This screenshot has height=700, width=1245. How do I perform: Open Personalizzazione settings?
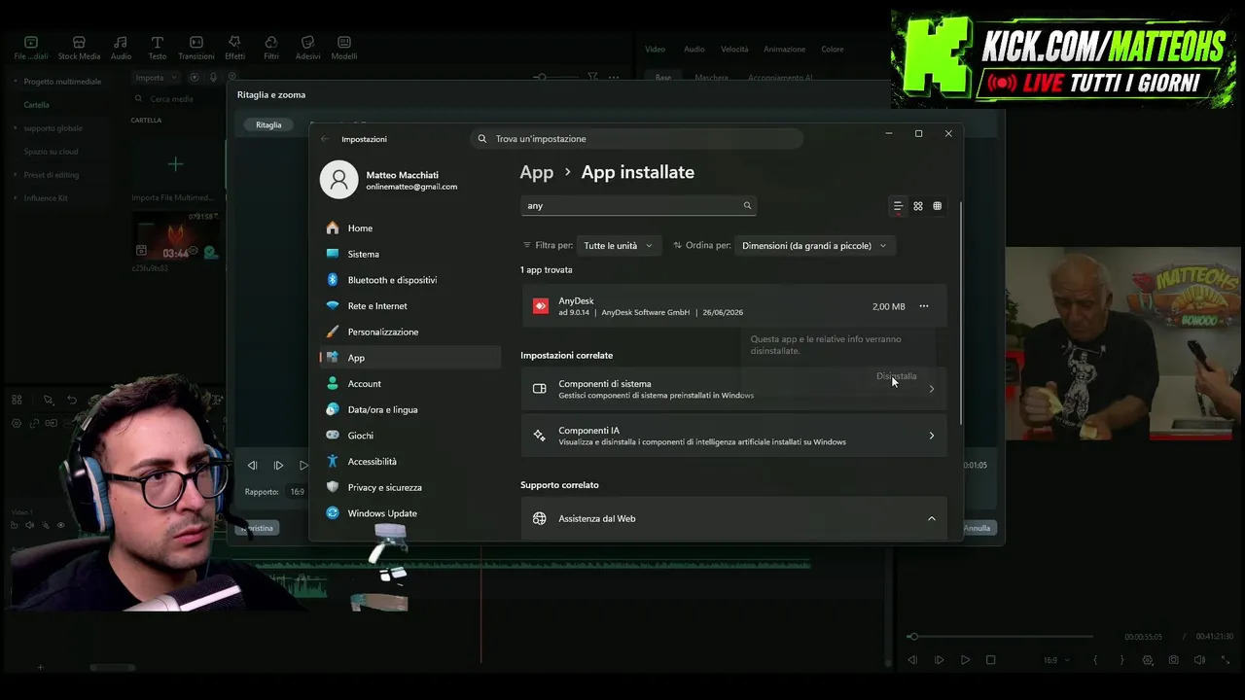(x=409, y=332)
